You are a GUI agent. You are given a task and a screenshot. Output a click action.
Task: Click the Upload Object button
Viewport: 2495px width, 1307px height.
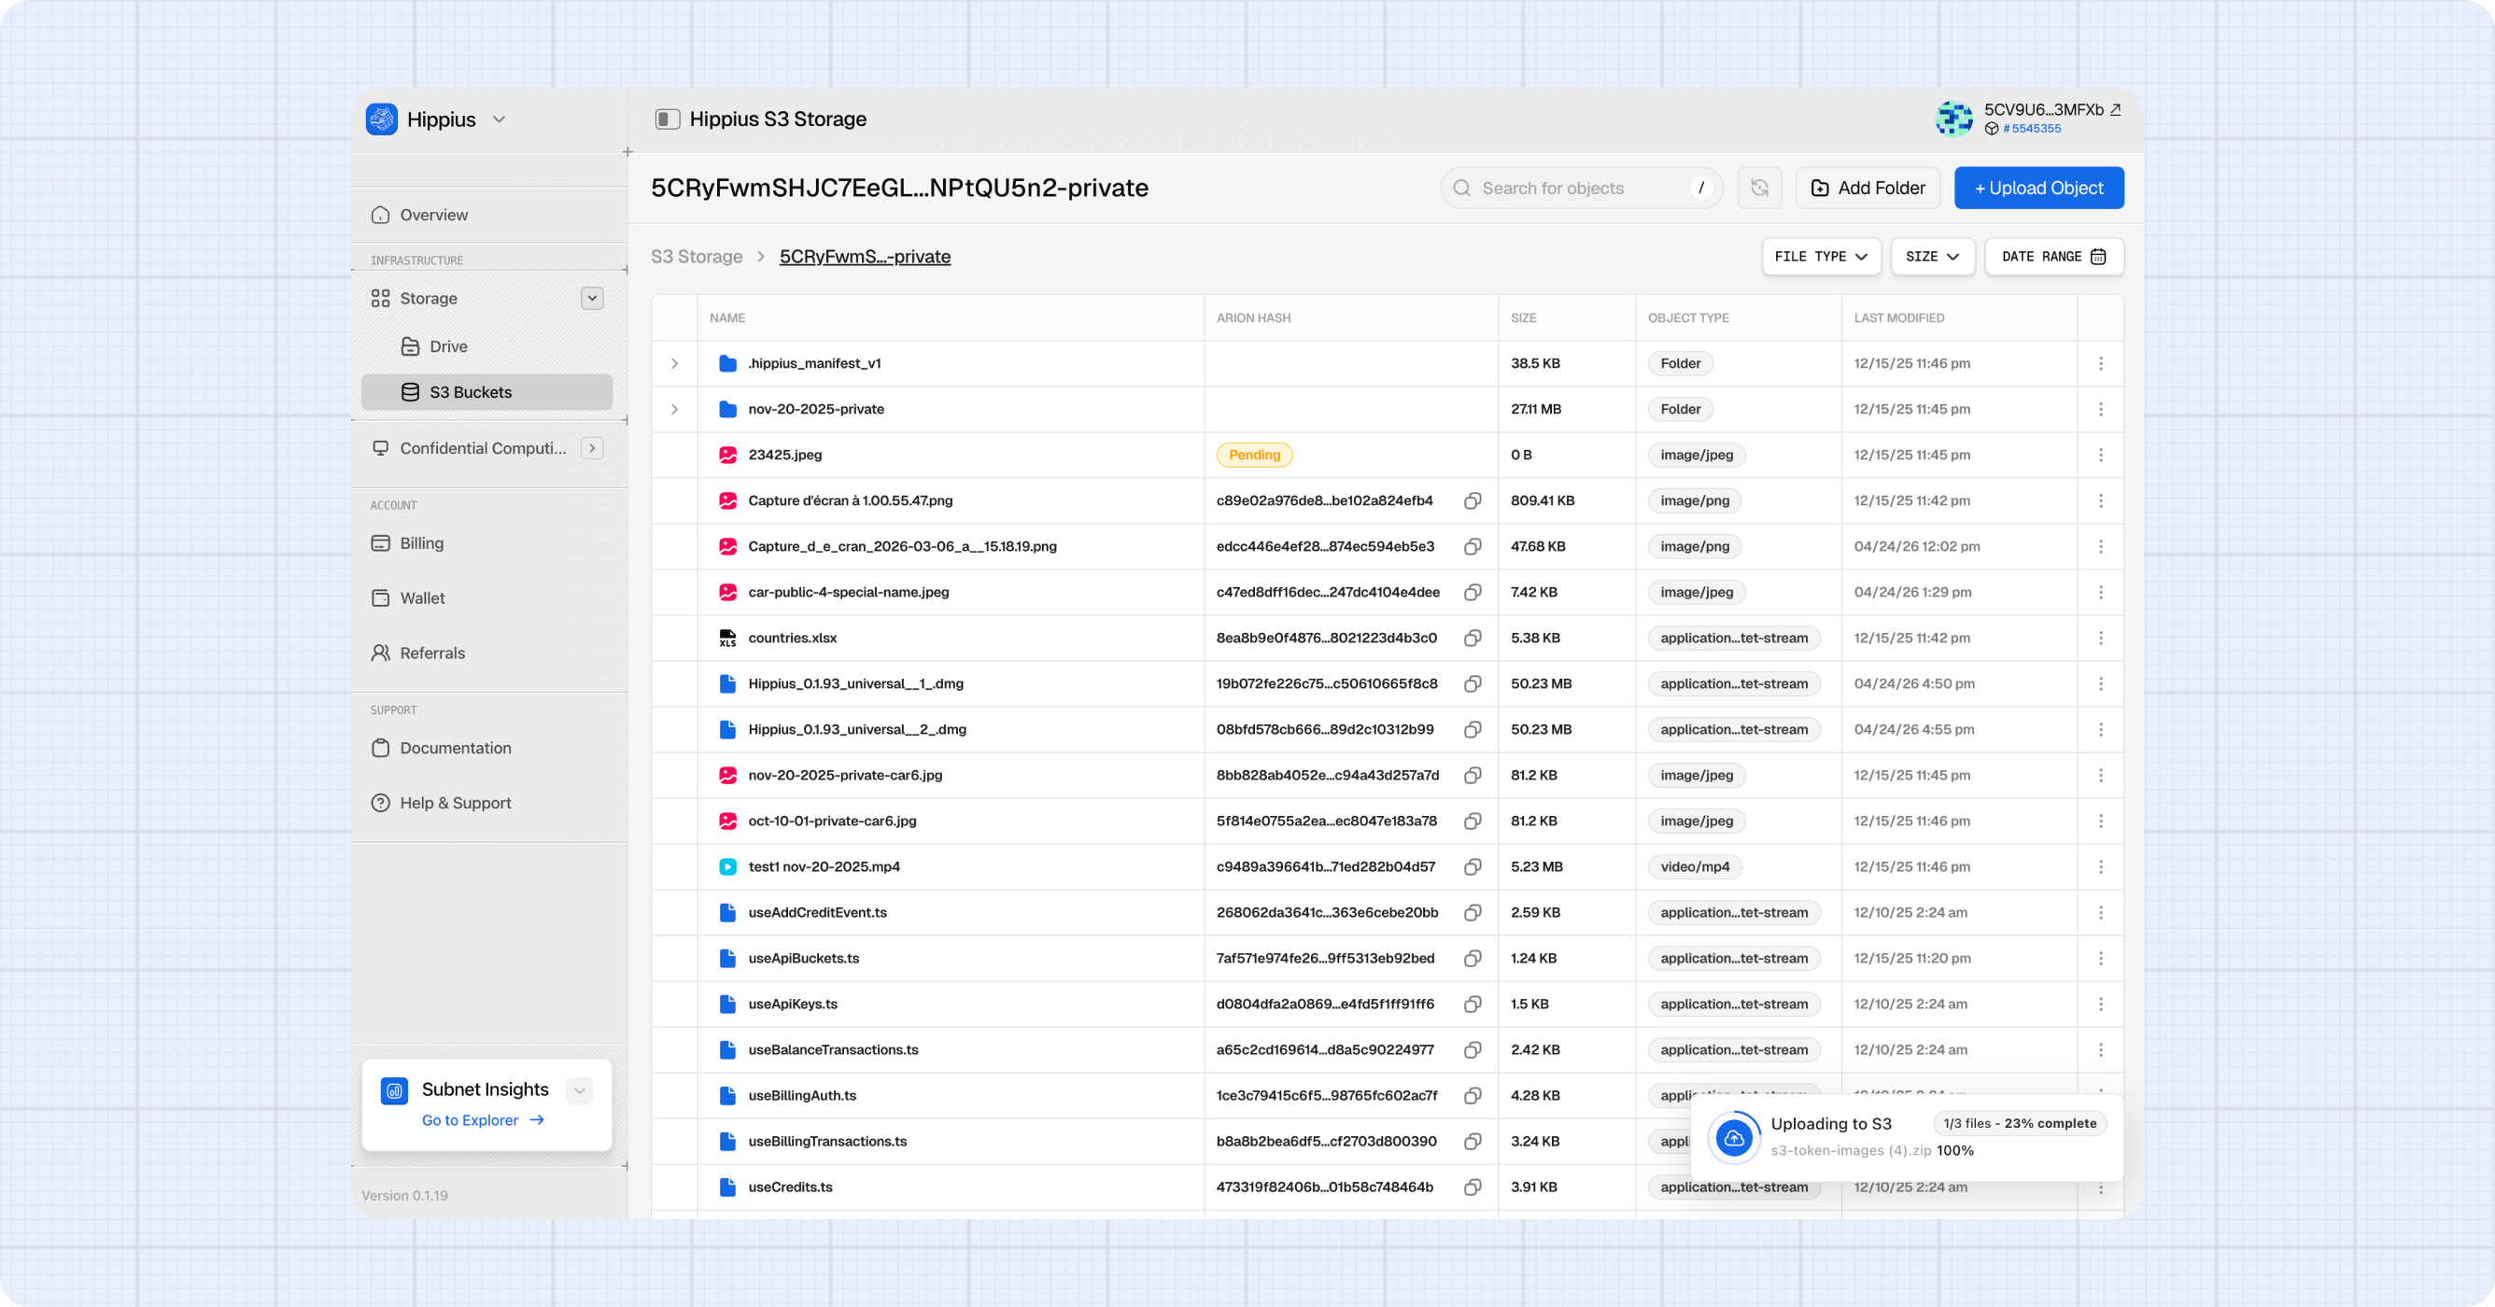point(2038,188)
